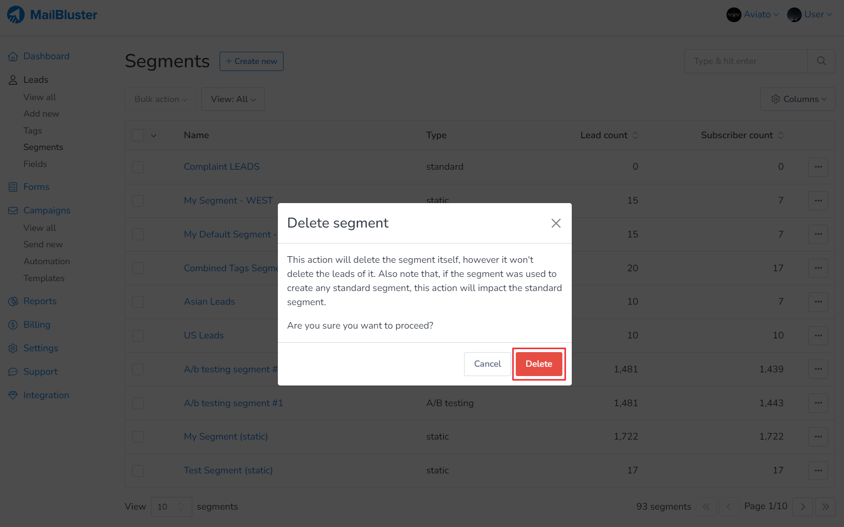
Task: Click the Support chat icon
Action: pos(13,371)
